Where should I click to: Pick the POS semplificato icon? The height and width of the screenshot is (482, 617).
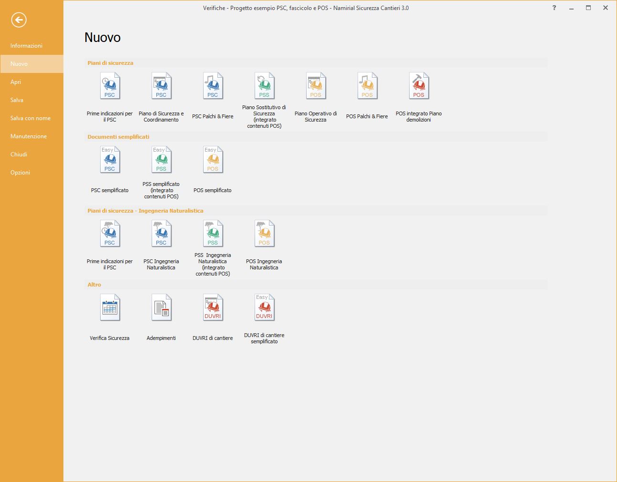(x=213, y=160)
